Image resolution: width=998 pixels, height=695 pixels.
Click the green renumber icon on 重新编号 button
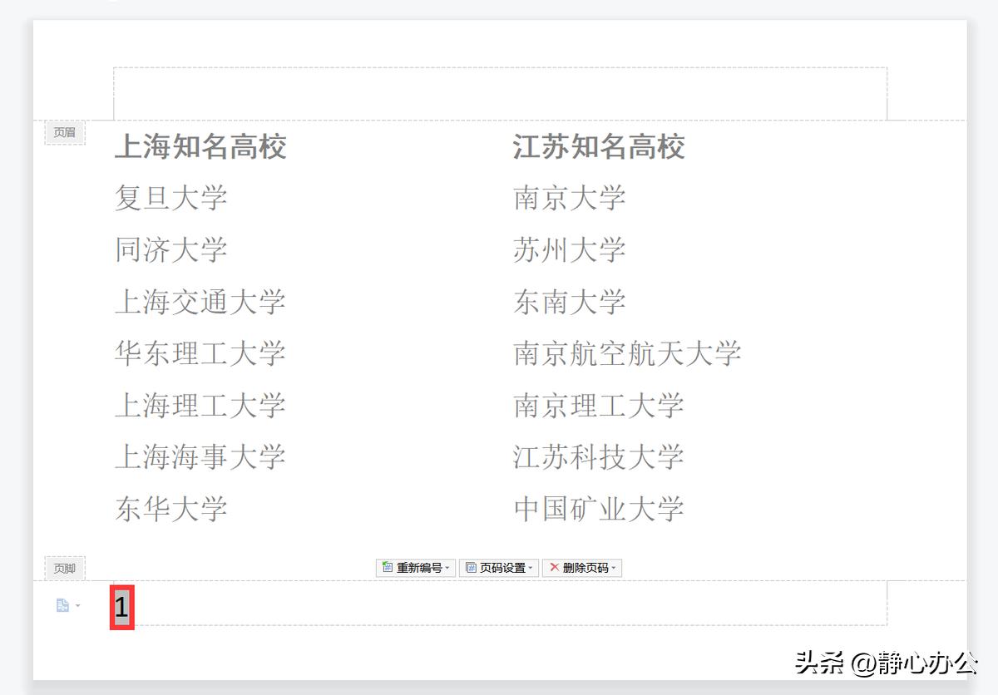coord(387,567)
